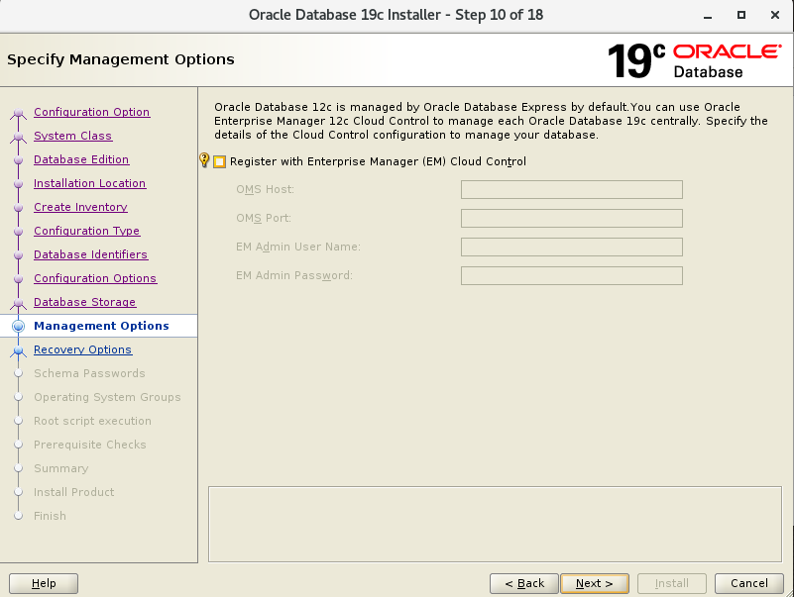The width and height of the screenshot is (794, 597).
Task: Click the Recovery Options progress node icon
Action: point(20,349)
